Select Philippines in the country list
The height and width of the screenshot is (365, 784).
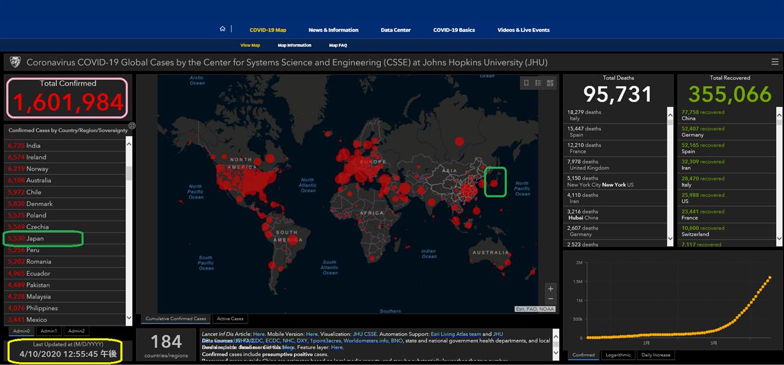(x=65, y=308)
